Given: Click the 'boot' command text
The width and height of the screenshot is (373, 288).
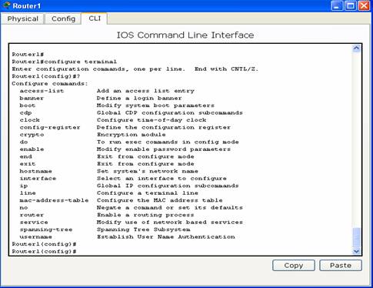Looking at the screenshot, I should coord(28,105).
